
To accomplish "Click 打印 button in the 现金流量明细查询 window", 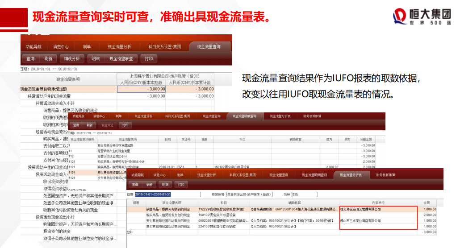I will 126,125.
